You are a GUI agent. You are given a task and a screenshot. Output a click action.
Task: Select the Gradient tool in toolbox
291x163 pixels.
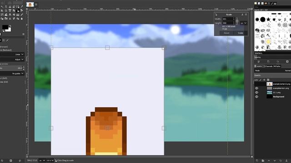pyautogui.click(x=18, y=14)
